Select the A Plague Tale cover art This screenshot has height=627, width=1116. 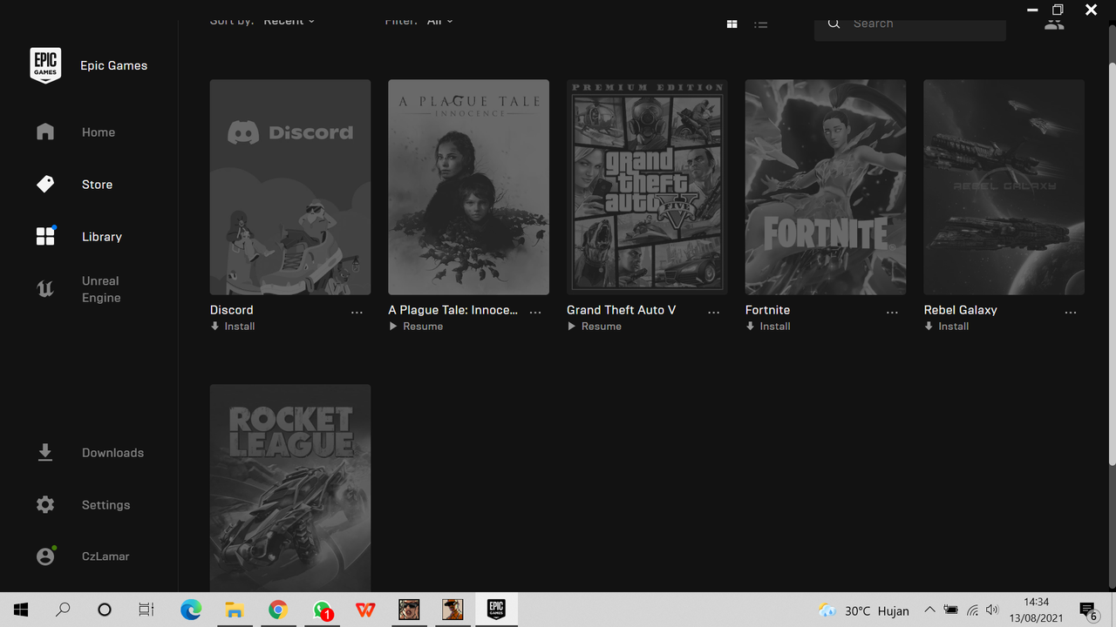tap(469, 187)
